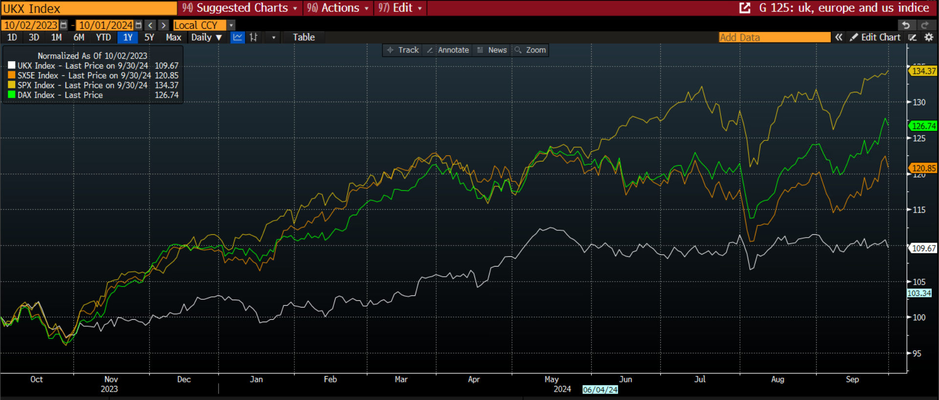This screenshot has width=939, height=400.
Task: Switch to the 5Y time range
Action: [x=149, y=37]
